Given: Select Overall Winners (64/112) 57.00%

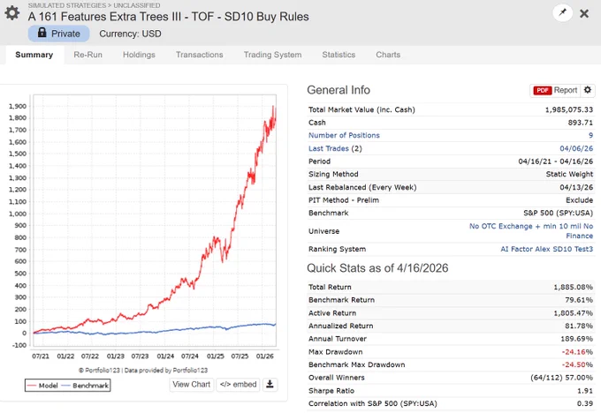Looking at the screenshot, I should coord(561,378).
